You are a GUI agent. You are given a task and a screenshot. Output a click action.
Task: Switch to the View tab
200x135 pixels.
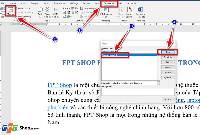(97, 3)
